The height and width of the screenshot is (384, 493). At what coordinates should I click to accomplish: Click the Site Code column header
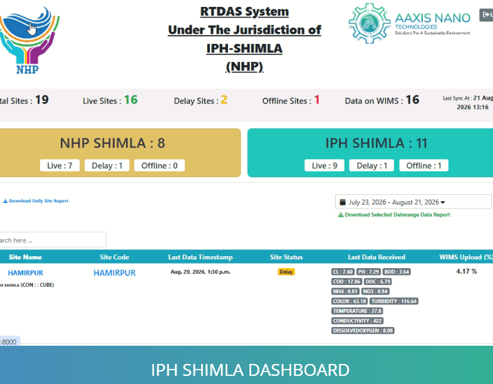click(x=115, y=257)
